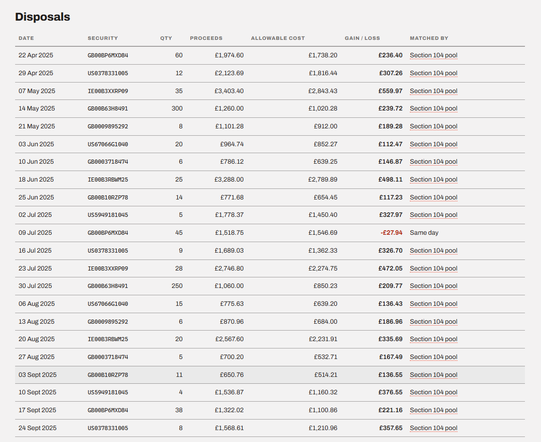Screen dimensions: 541x442
Task: Select ISIN IE00B3XXRP09 on 07 May 2025 row
Action: (x=108, y=91)
